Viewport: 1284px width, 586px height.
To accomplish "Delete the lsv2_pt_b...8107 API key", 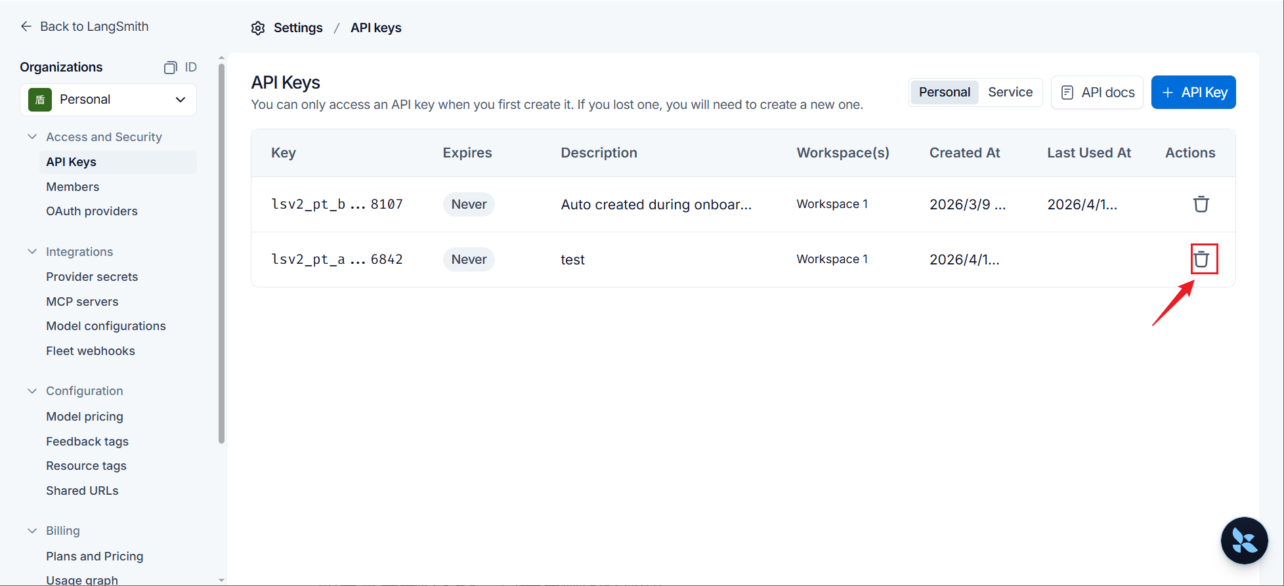I will tap(1201, 204).
